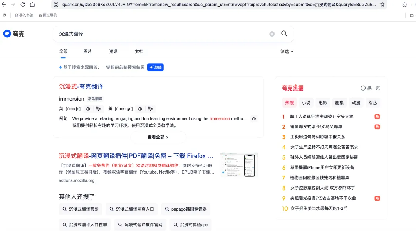Screen dimensions: 416x231
Task: Open hot search 苹果提醒iPhone用户立即更新设备
Action: tap(322, 167)
